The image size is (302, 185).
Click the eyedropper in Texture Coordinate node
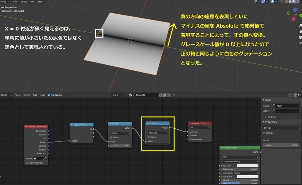tap(45, 159)
